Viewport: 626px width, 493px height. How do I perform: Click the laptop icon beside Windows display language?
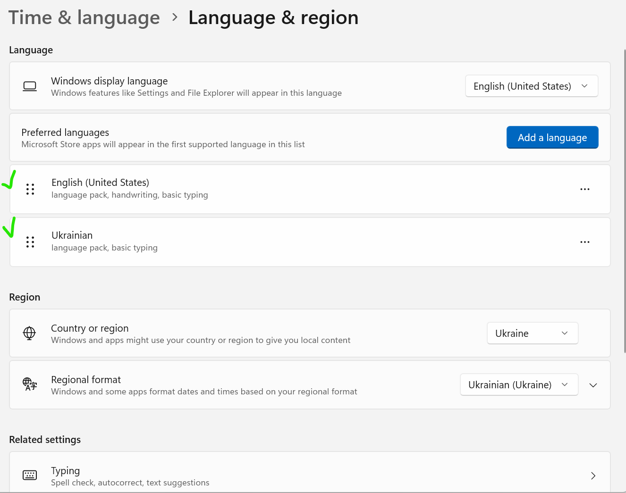[x=30, y=86]
